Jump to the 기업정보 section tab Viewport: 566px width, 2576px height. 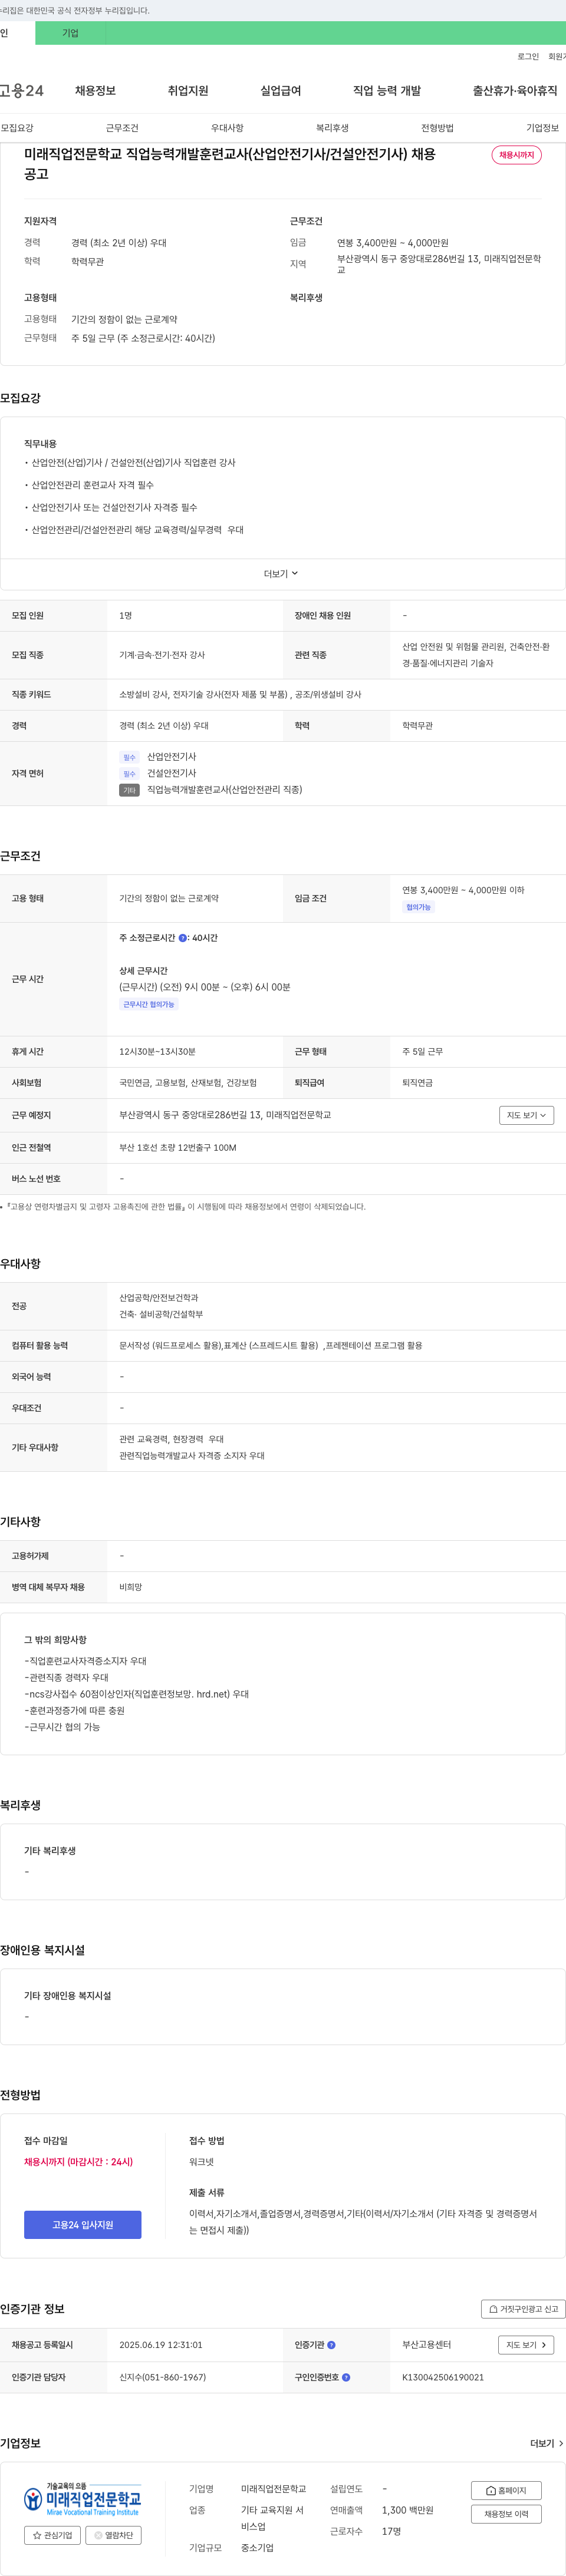tap(542, 128)
